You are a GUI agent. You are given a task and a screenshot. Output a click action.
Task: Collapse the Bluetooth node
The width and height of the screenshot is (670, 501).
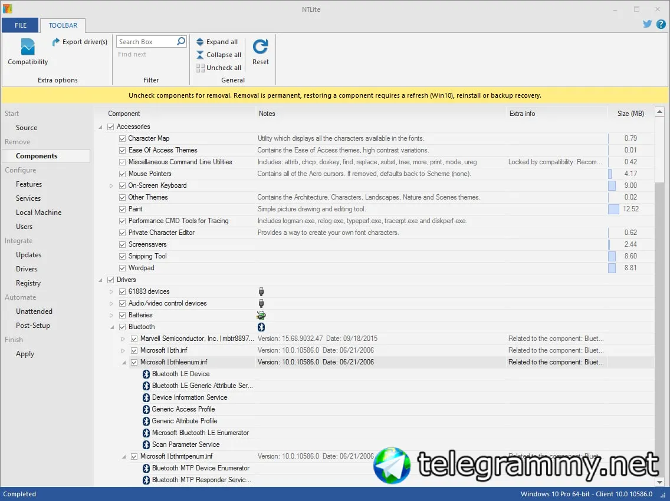112,327
